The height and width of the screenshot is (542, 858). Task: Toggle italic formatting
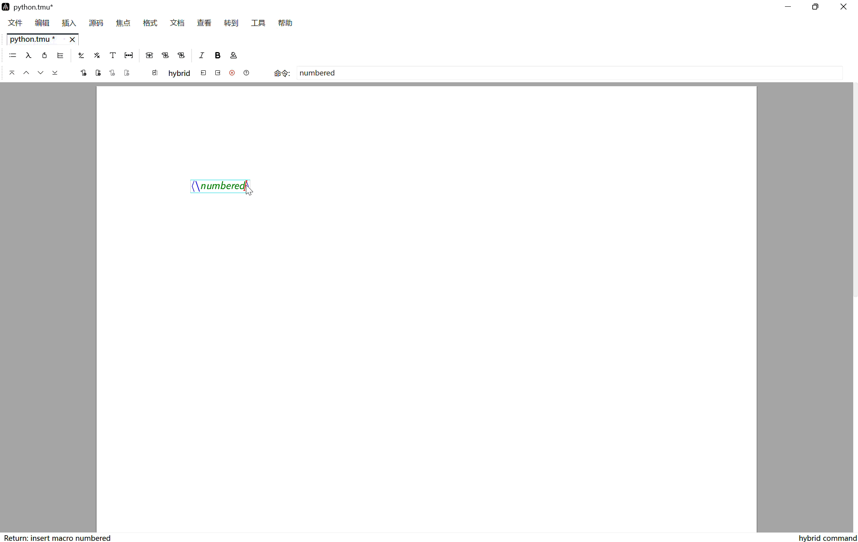(x=201, y=55)
